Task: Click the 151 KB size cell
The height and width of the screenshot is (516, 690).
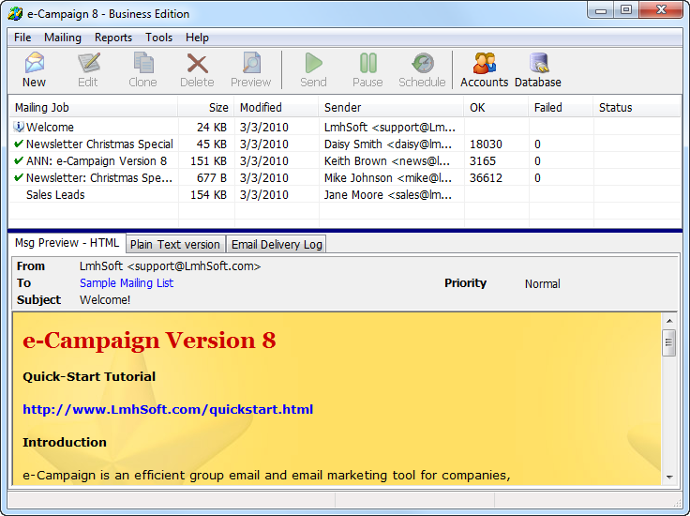Action: point(208,160)
